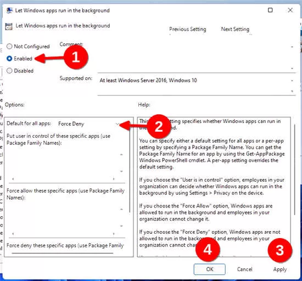Click the Default for all apps label

29,123
